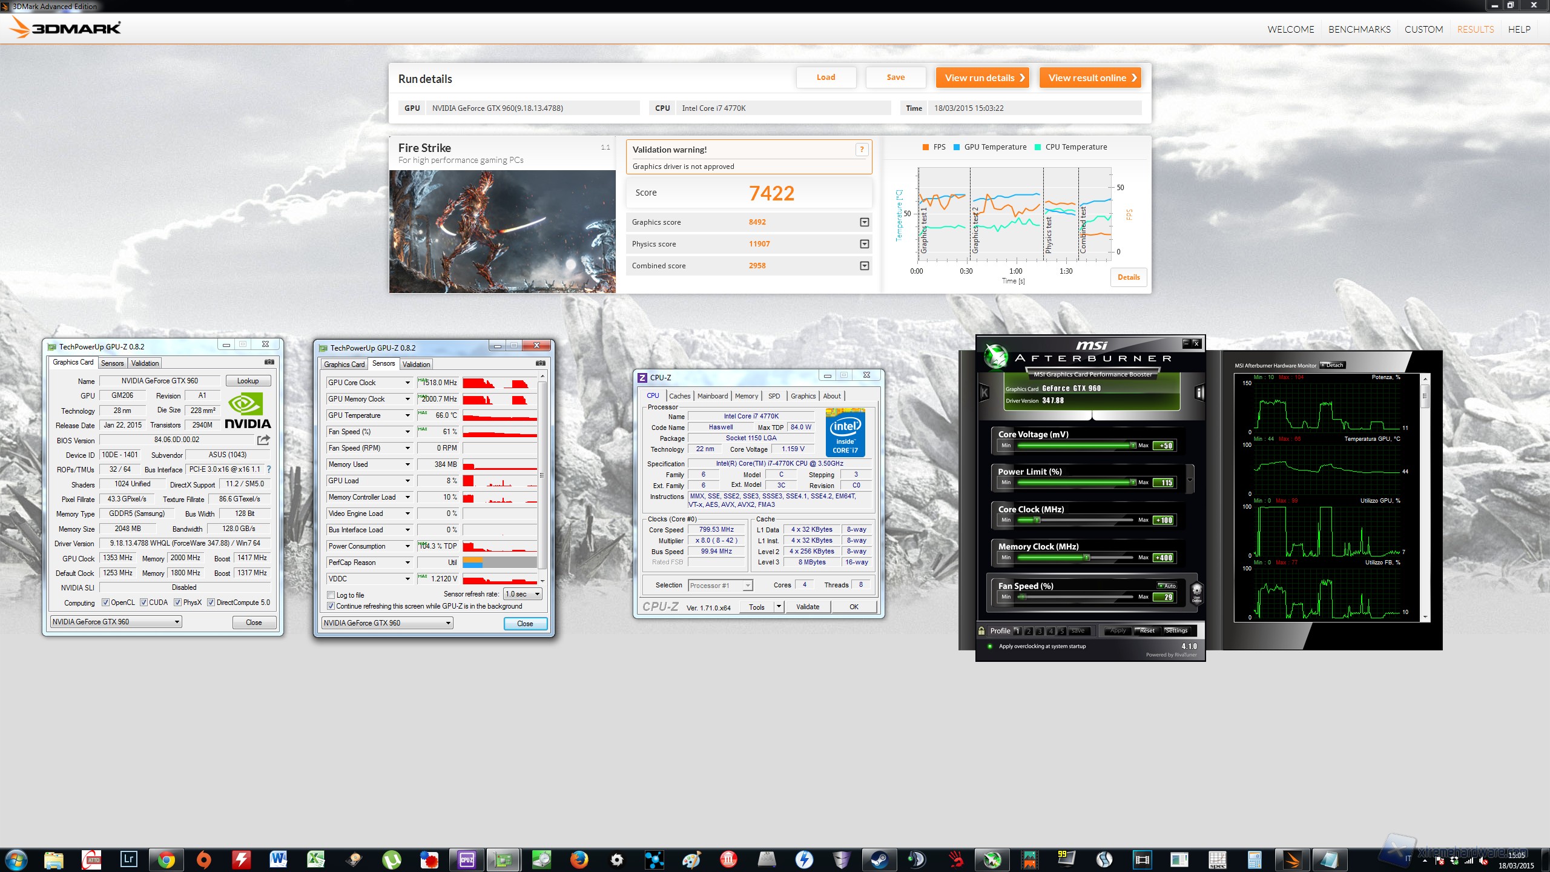Click the profile lock padlock icon
The image size is (1550, 872).
981,630
